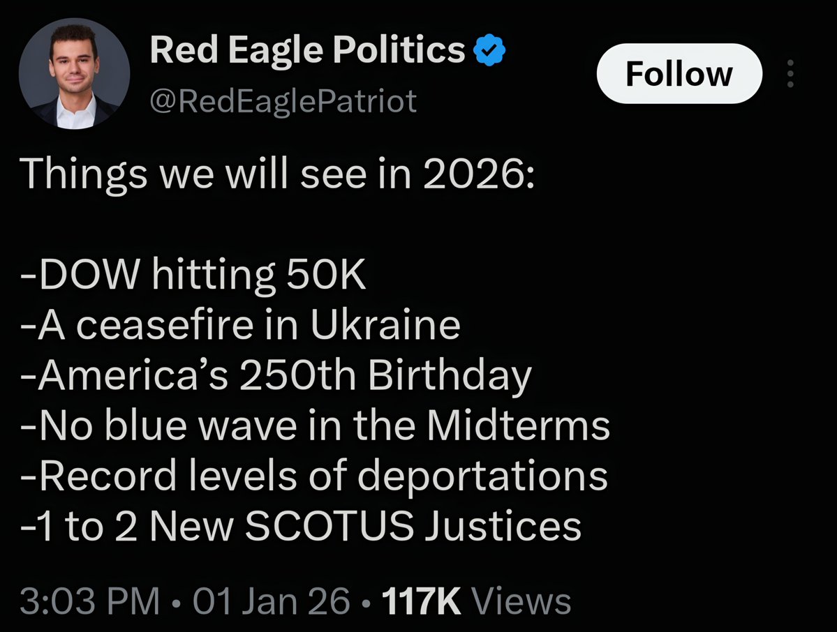Click the word Midterms in the post
This screenshot has width=837, height=632.
pos(518,426)
